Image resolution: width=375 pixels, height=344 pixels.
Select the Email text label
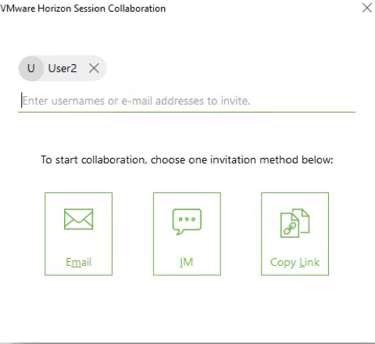tap(78, 262)
